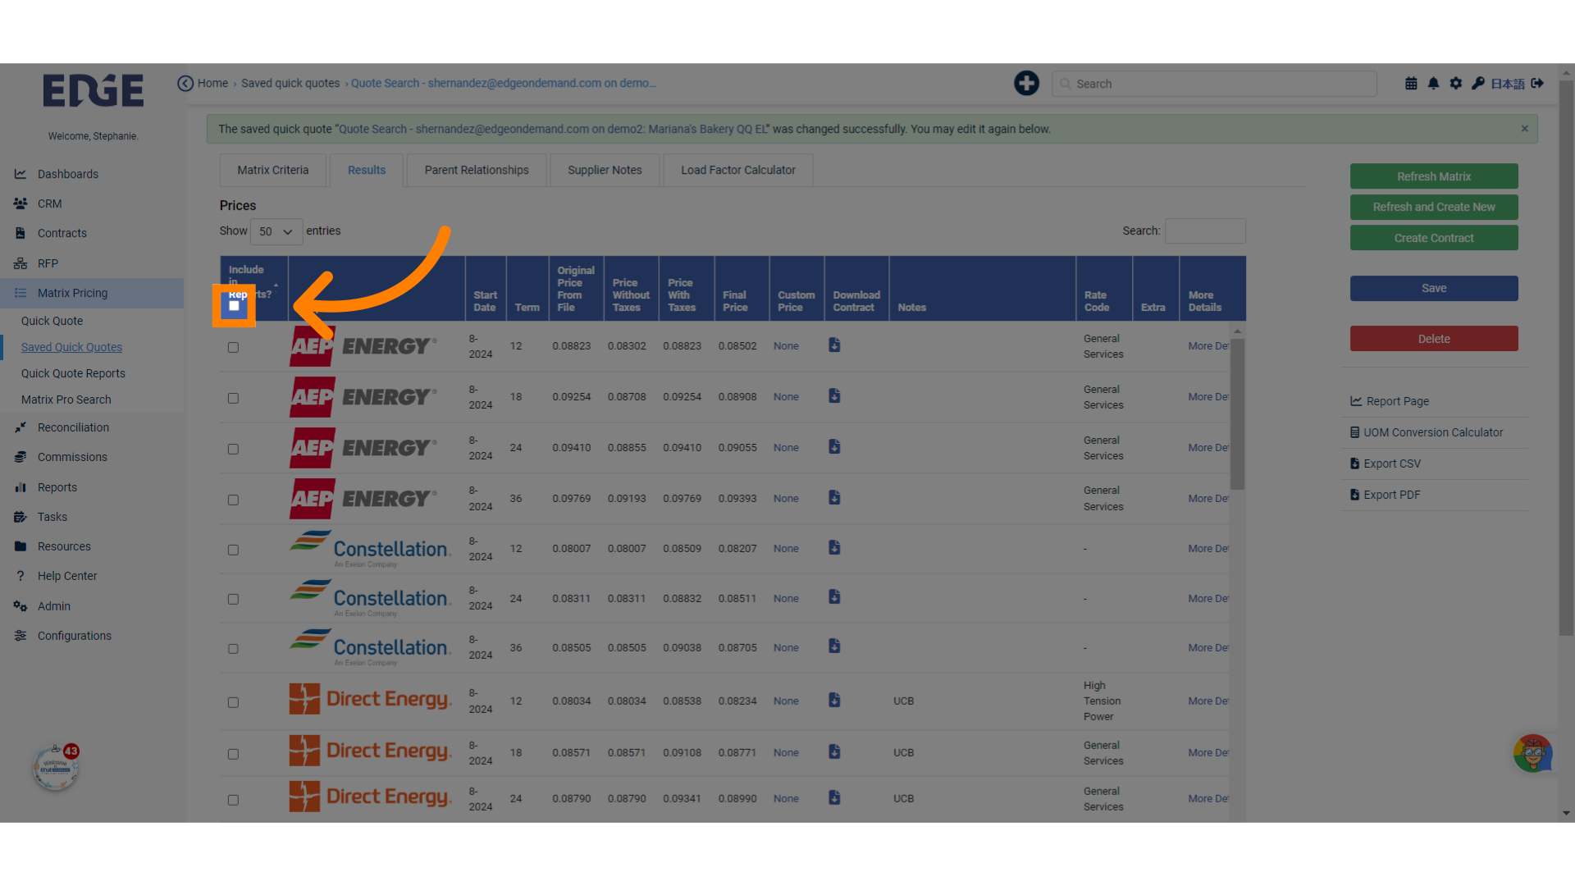
Task: Collapse the Matrix Pricing sidebar section
Action: [x=92, y=293]
